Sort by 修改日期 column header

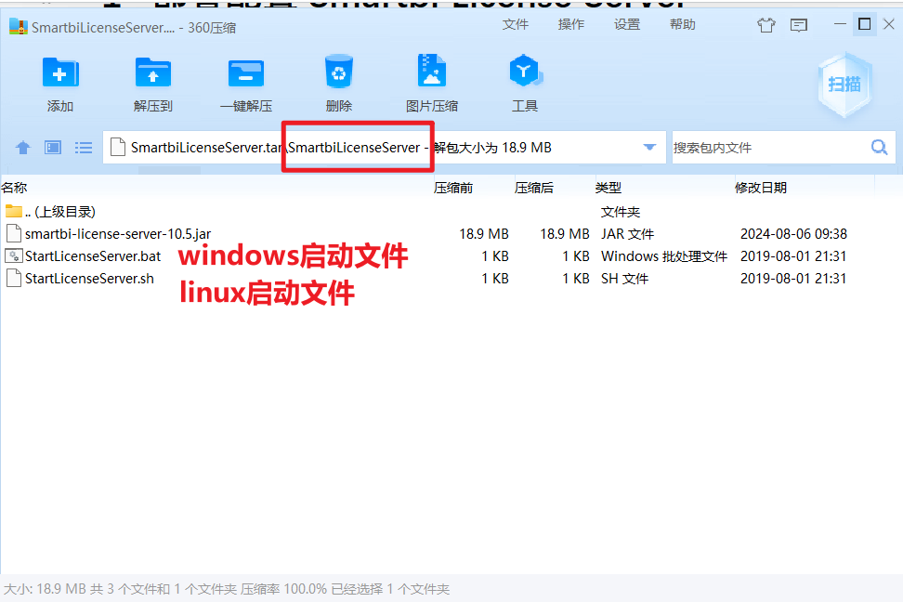[x=761, y=188]
